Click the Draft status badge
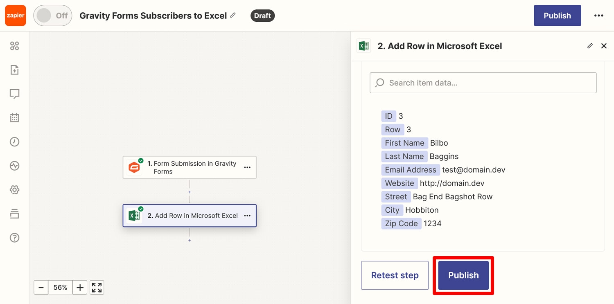This screenshot has width=614, height=304. 262,16
